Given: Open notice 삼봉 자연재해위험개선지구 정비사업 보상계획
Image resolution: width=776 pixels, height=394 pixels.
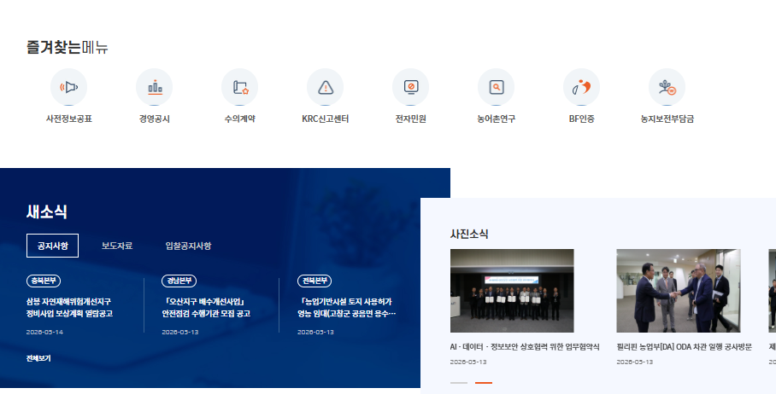Looking at the screenshot, I should [x=69, y=308].
